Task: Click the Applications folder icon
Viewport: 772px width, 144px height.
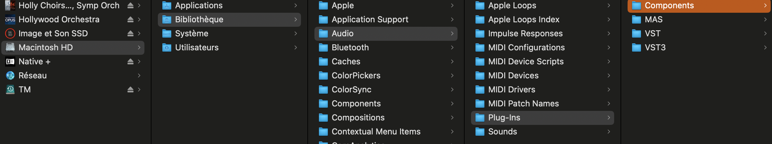Action: click(166, 5)
